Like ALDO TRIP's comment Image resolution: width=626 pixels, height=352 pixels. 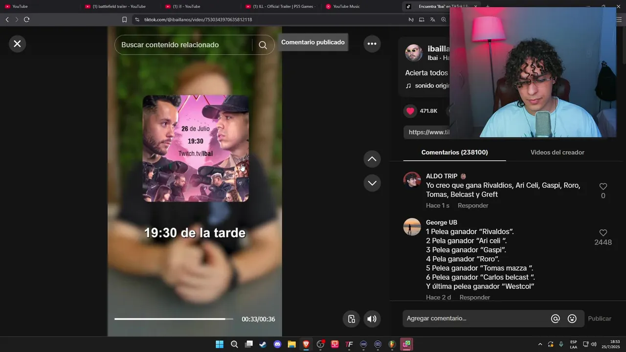click(603, 187)
